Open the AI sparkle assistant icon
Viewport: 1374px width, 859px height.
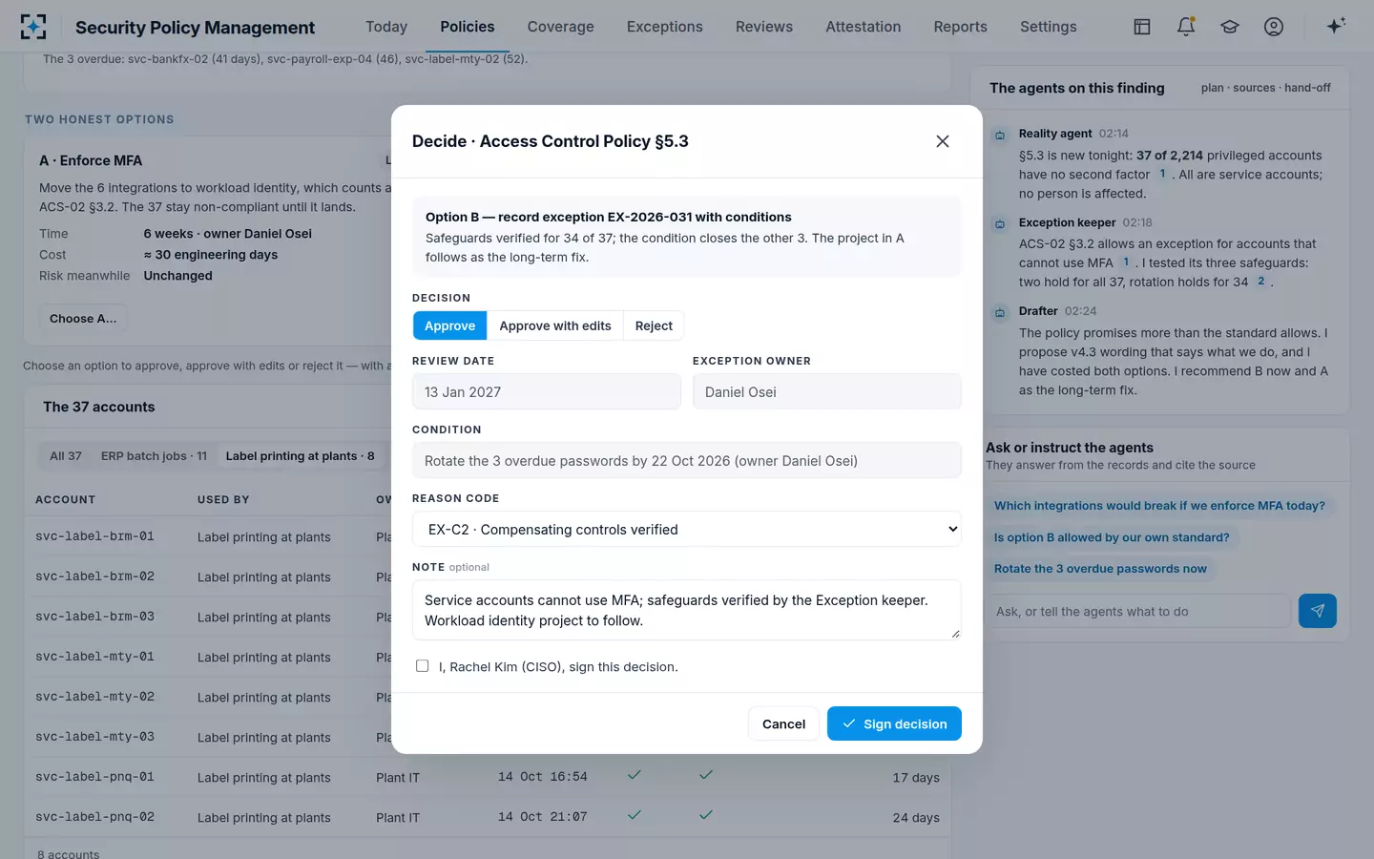[x=1336, y=27]
